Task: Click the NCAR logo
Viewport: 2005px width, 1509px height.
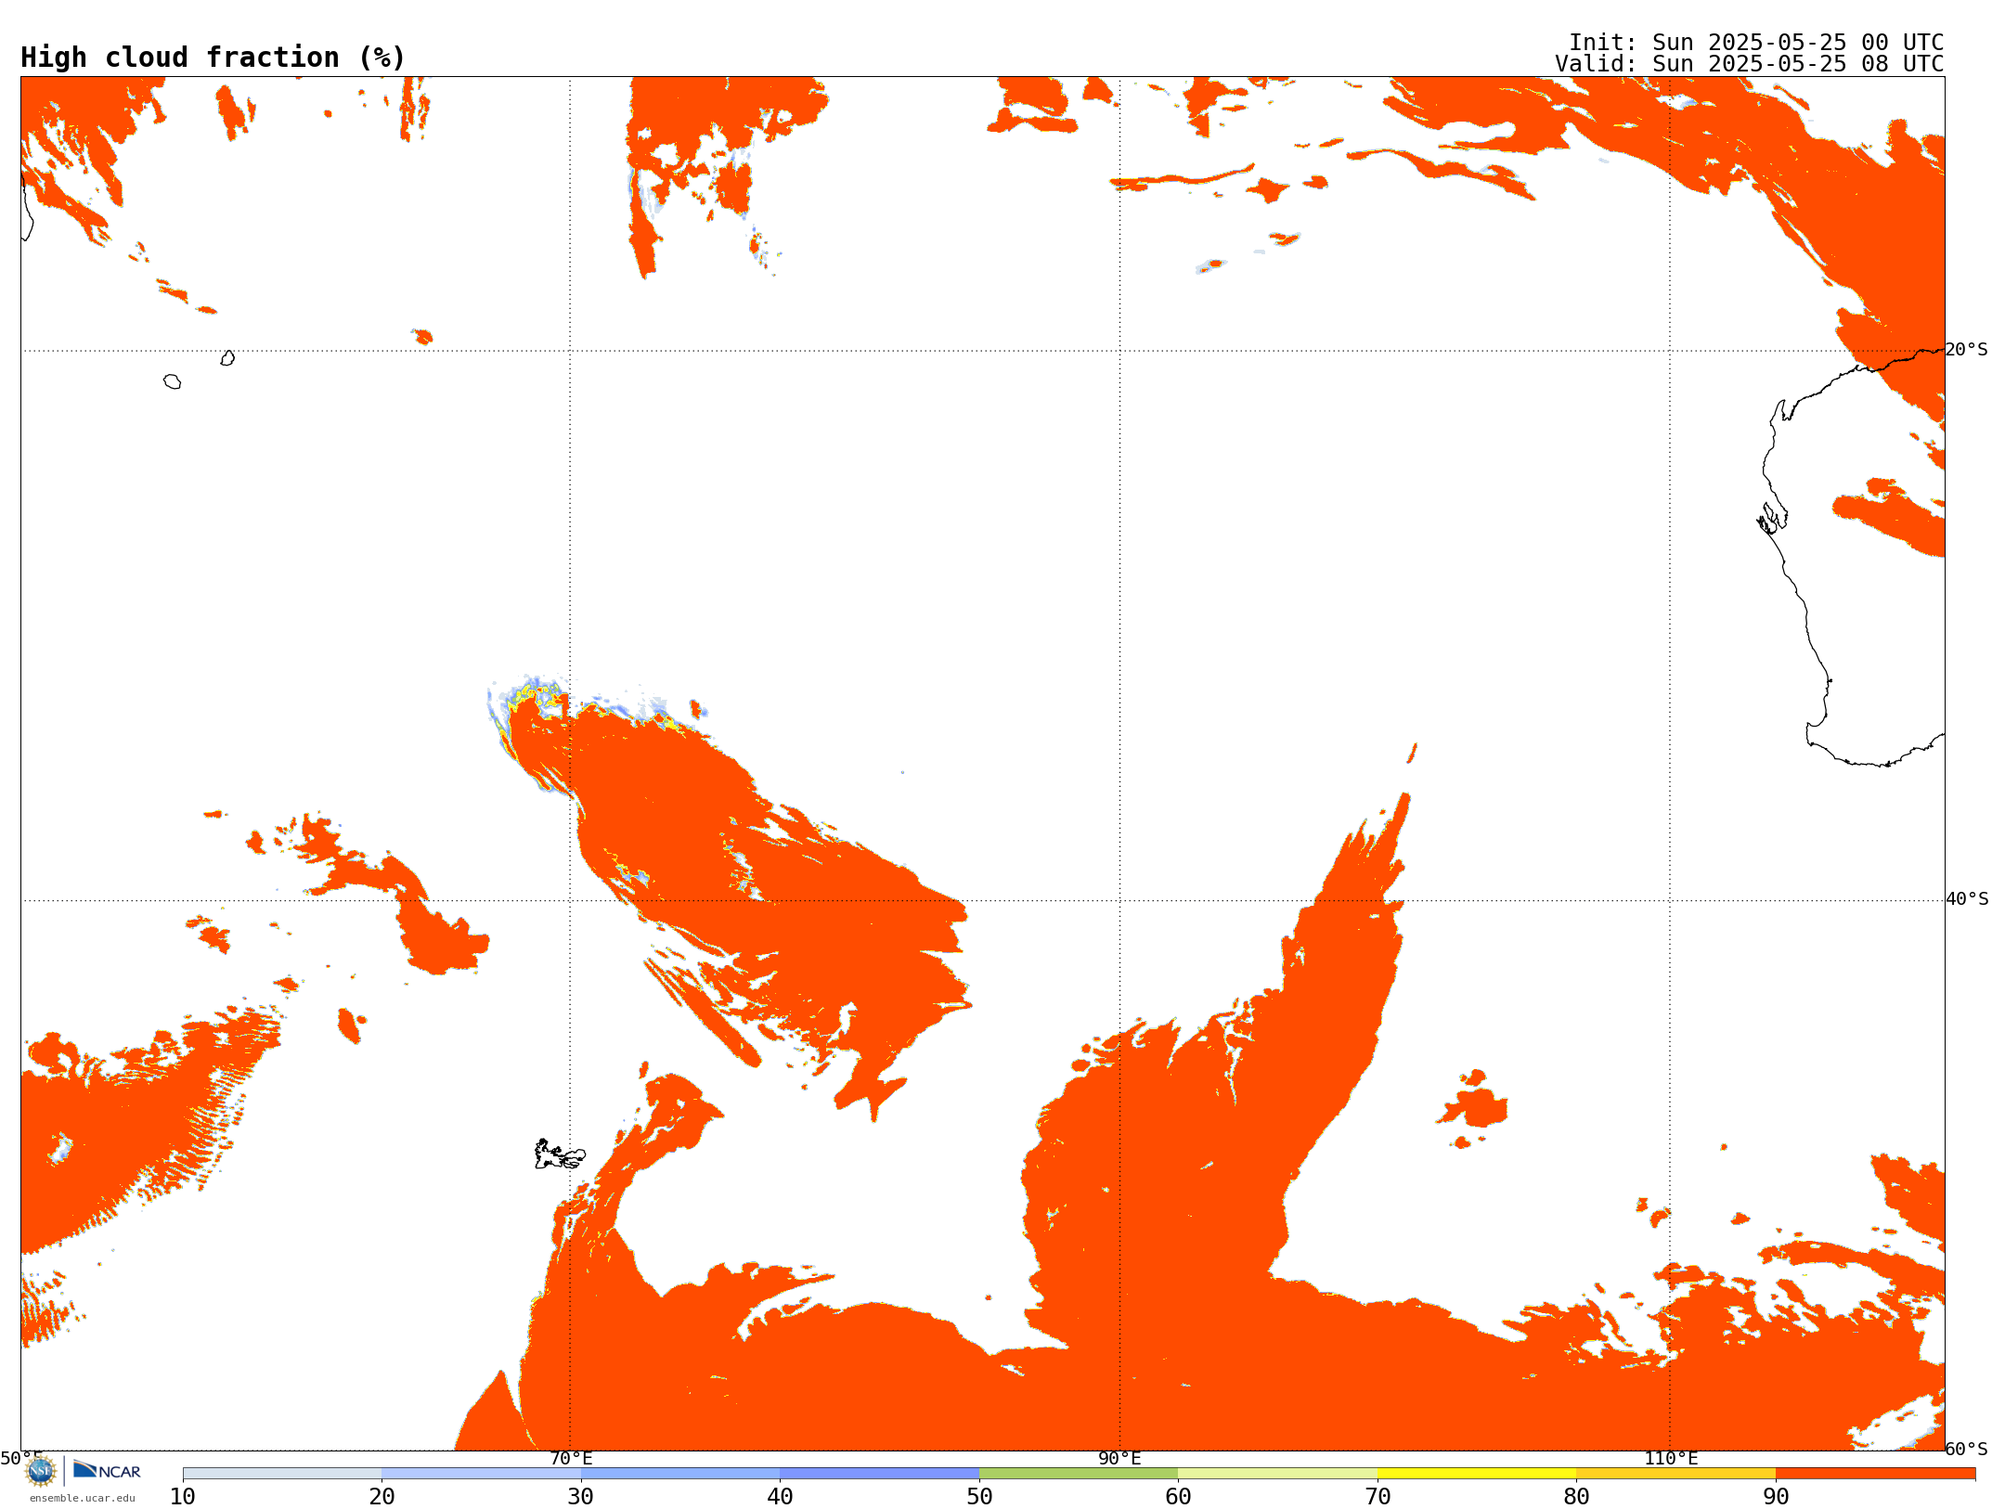Action: point(107,1470)
